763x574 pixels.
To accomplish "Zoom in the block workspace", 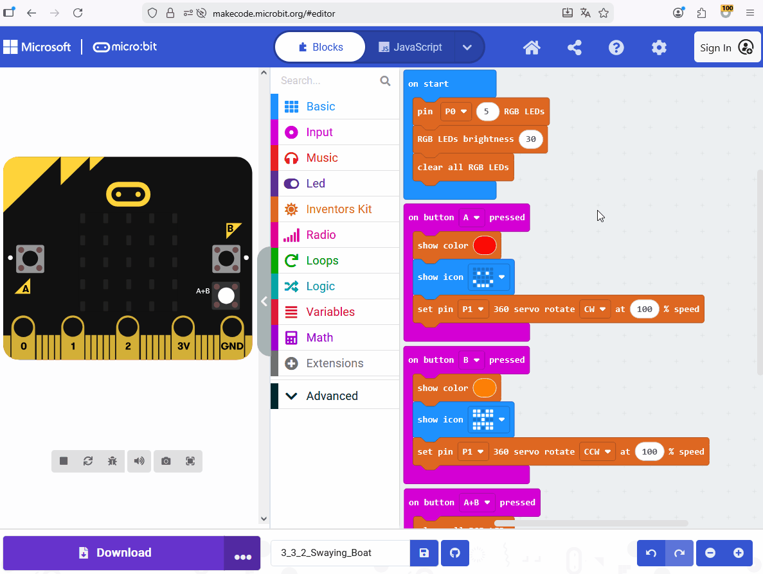I will click(x=738, y=553).
